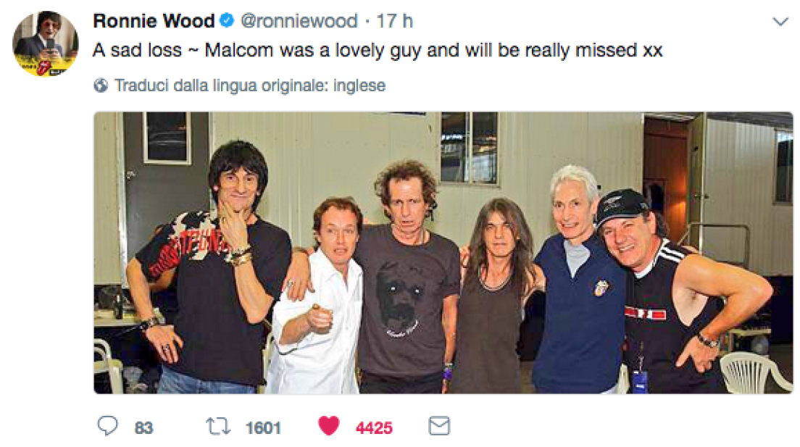Viewport: 800px width, 447px height.
Task: Open the attached group photo
Action: click(x=443, y=253)
